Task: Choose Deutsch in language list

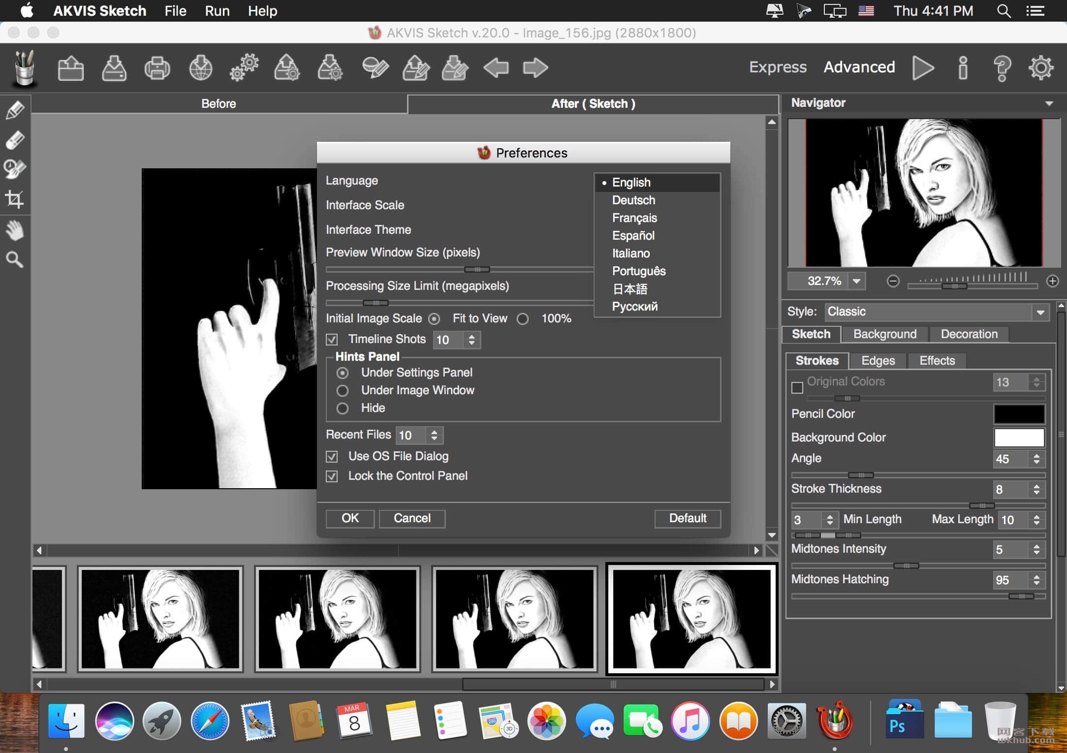Action: coord(633,200)
